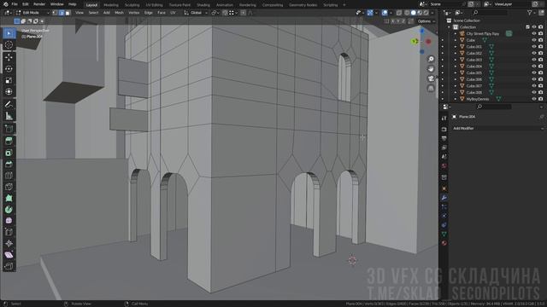Screen dimensions: 547x307
Task: Open the viewport shading options dropdown
Action: tap(432, 13)
